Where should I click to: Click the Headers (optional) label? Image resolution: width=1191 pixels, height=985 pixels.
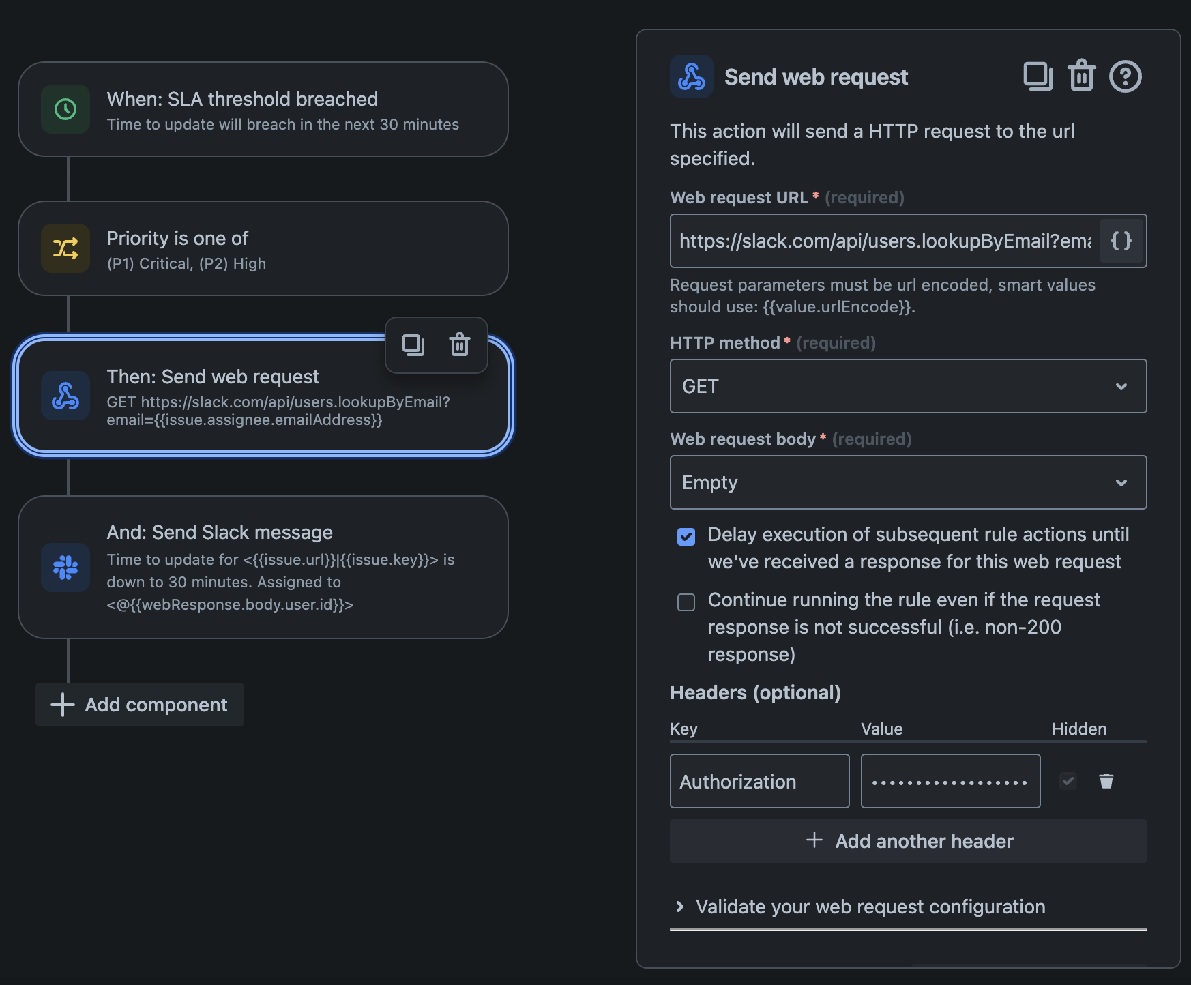pyautogui.click(x=755, y=692)
